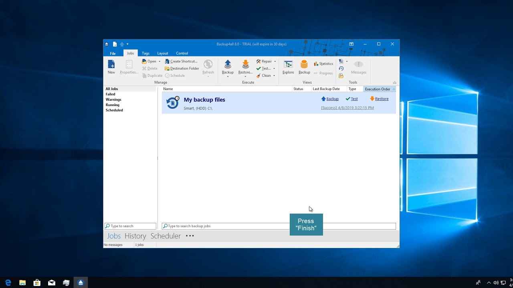
Task: Open the Explore view
Action: click(288, 66)
